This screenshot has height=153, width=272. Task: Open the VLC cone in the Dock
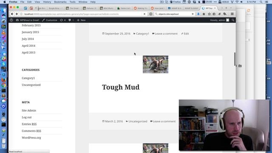tap(3, 32)
